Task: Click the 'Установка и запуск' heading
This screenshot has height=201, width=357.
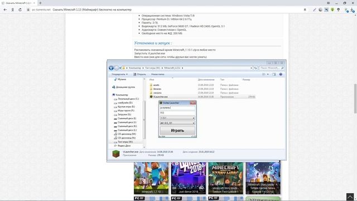Action: 153,43
